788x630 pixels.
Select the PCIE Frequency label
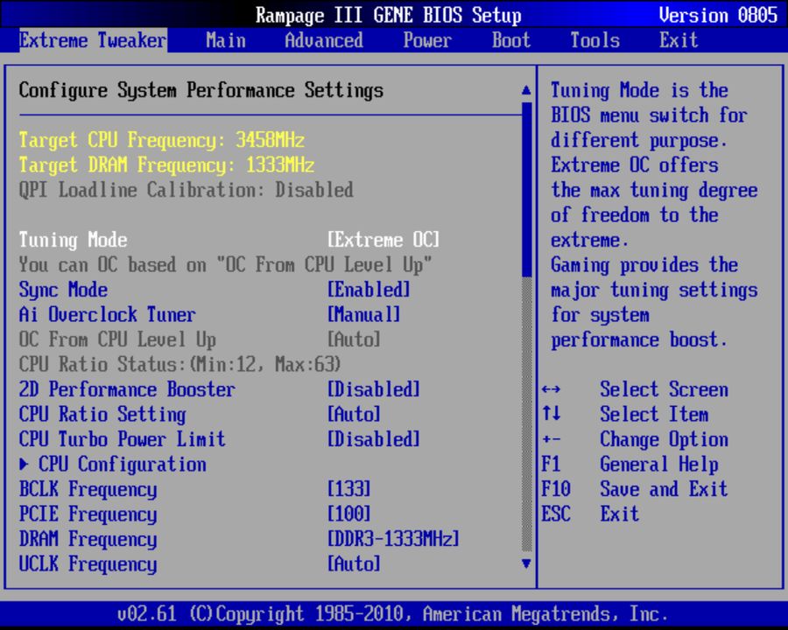tap(88, 514)
